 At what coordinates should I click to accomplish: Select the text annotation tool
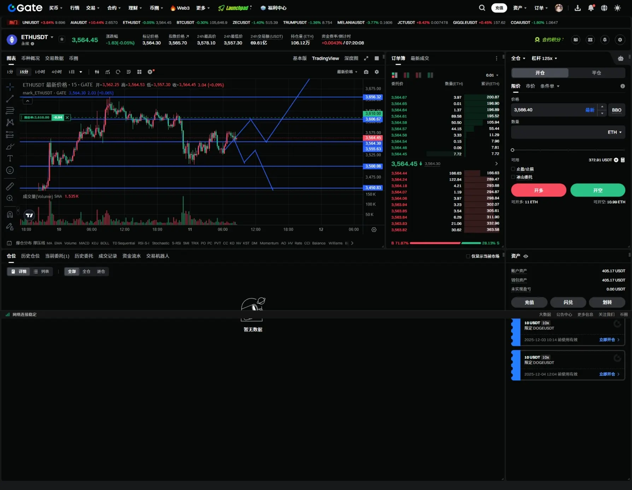(x=10, y=158)
